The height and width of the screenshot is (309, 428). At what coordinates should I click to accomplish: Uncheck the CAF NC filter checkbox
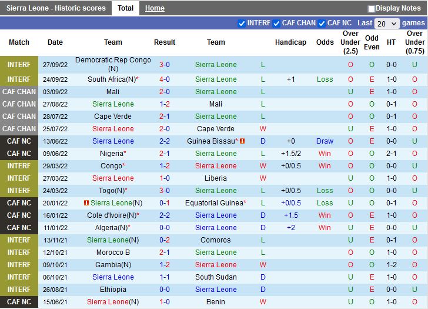(322, 24)
